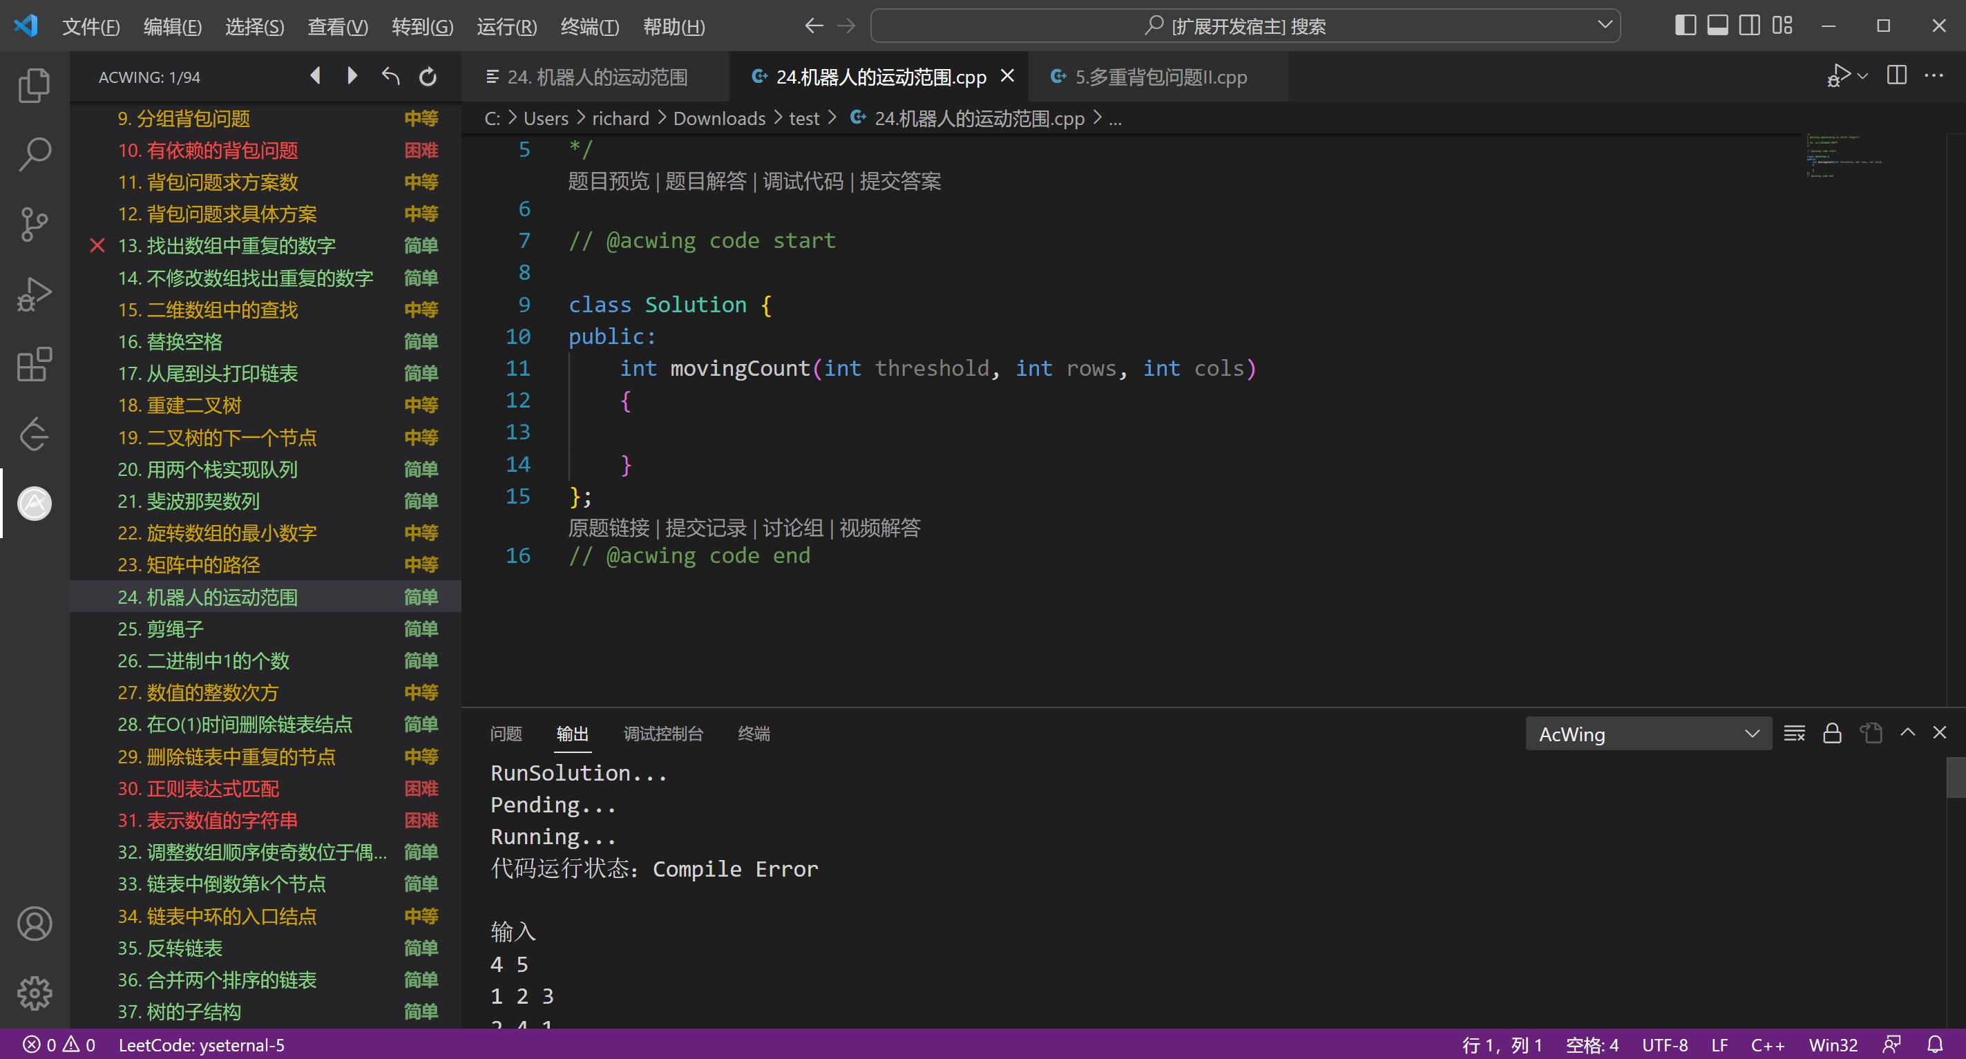Open the Search view in the activity bar
Viewport: 1966px width, 1059px height.
point(35,154)
